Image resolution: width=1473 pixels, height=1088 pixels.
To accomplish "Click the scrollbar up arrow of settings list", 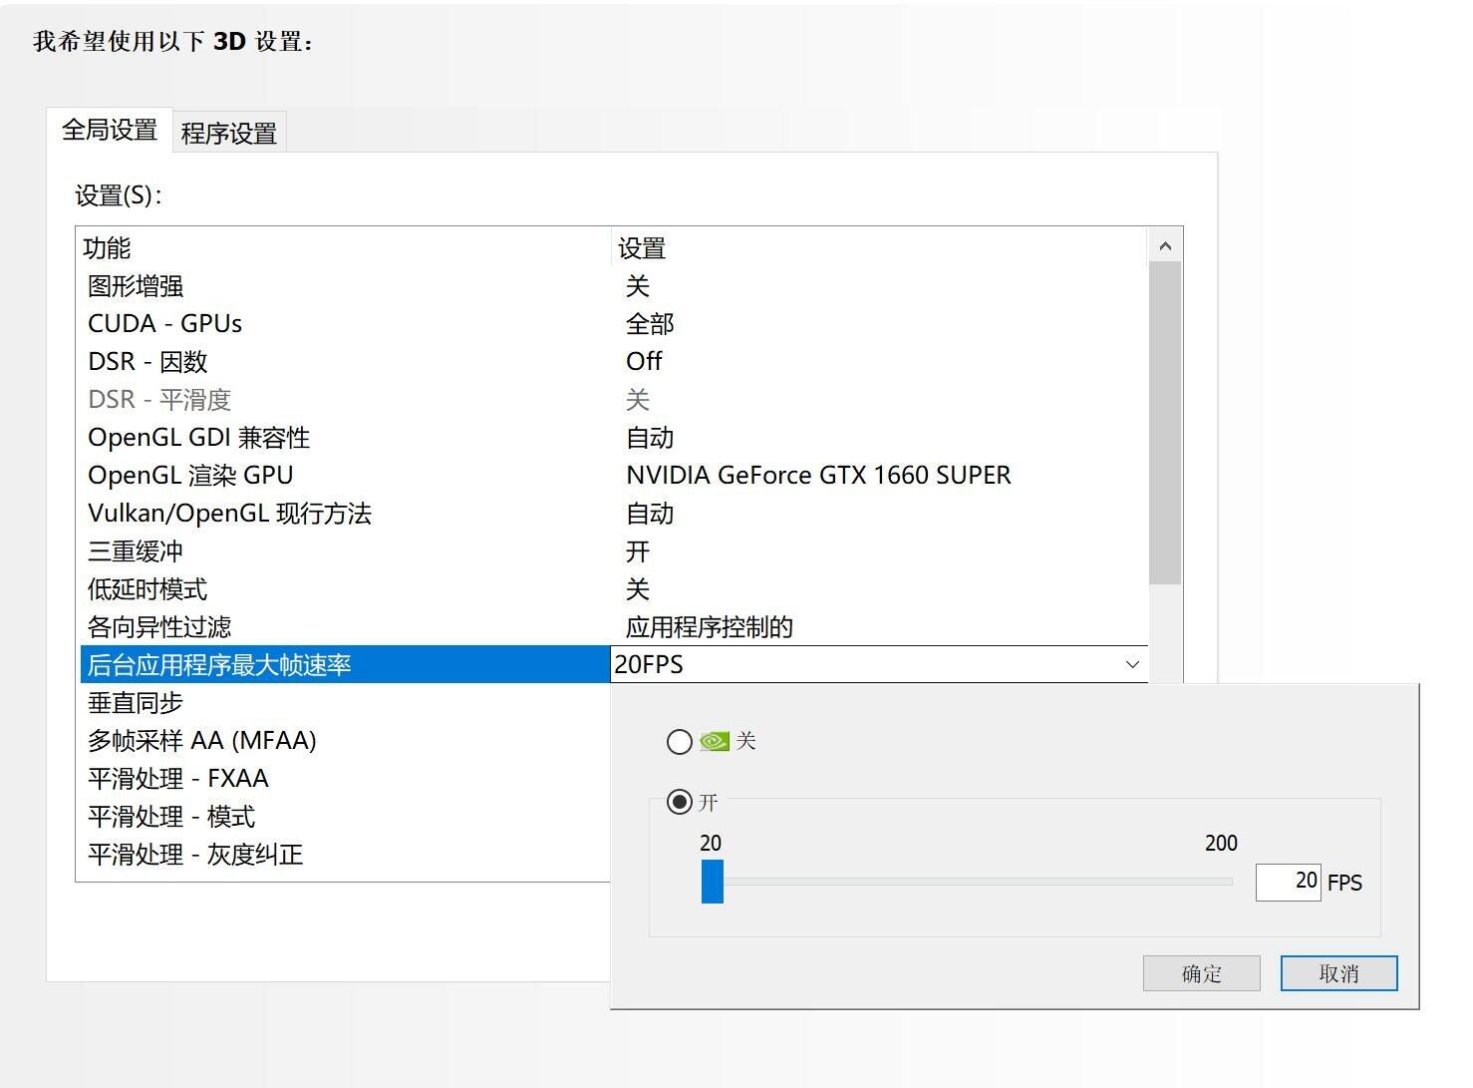I will [x=1165, y=246].
